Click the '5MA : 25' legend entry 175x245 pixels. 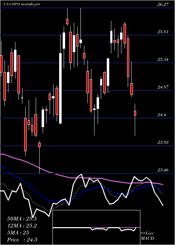(x=18, y=233)
